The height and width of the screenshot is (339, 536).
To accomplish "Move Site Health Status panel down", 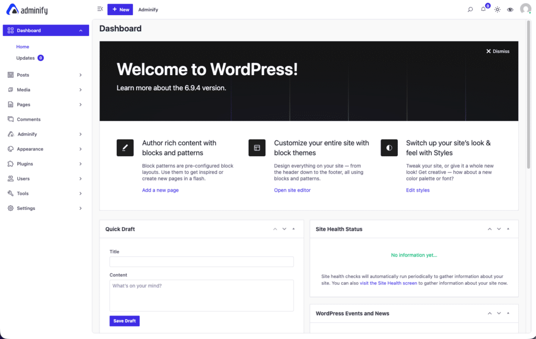I will 499,229.
